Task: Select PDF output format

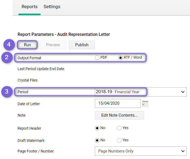Action: [97, 58]
